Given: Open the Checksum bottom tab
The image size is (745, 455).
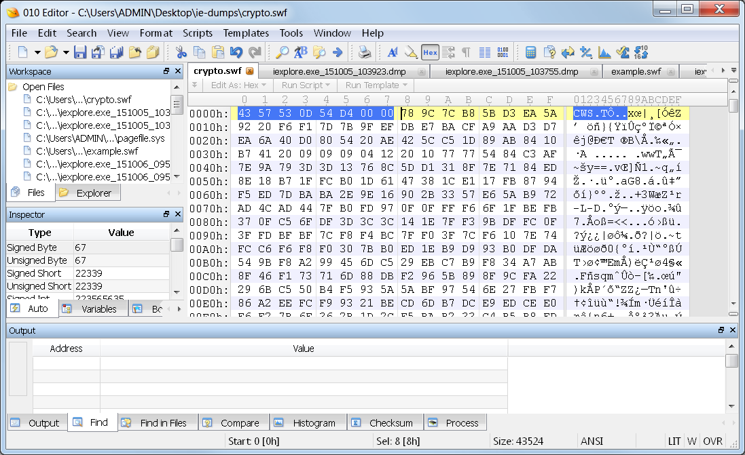Looking at the screenshot, I should pyautogui.click(x=385, y=422).
